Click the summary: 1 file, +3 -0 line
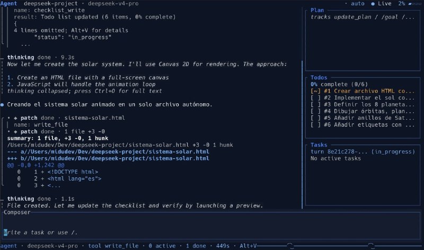 58,138
